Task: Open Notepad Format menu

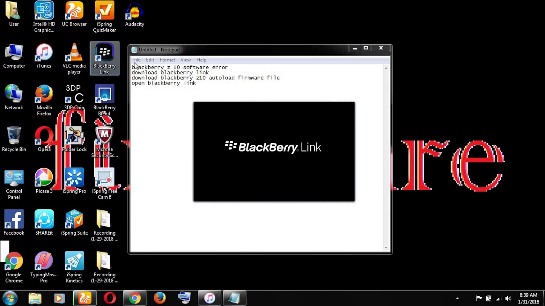Action: pyautogui.click(x=167, y=60)
